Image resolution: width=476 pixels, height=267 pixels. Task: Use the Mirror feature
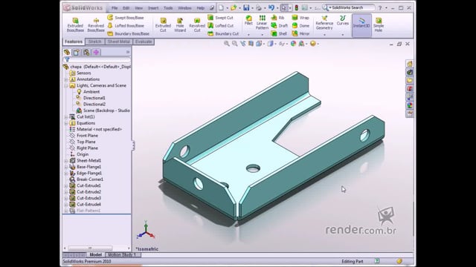click(x=300, y=33)
